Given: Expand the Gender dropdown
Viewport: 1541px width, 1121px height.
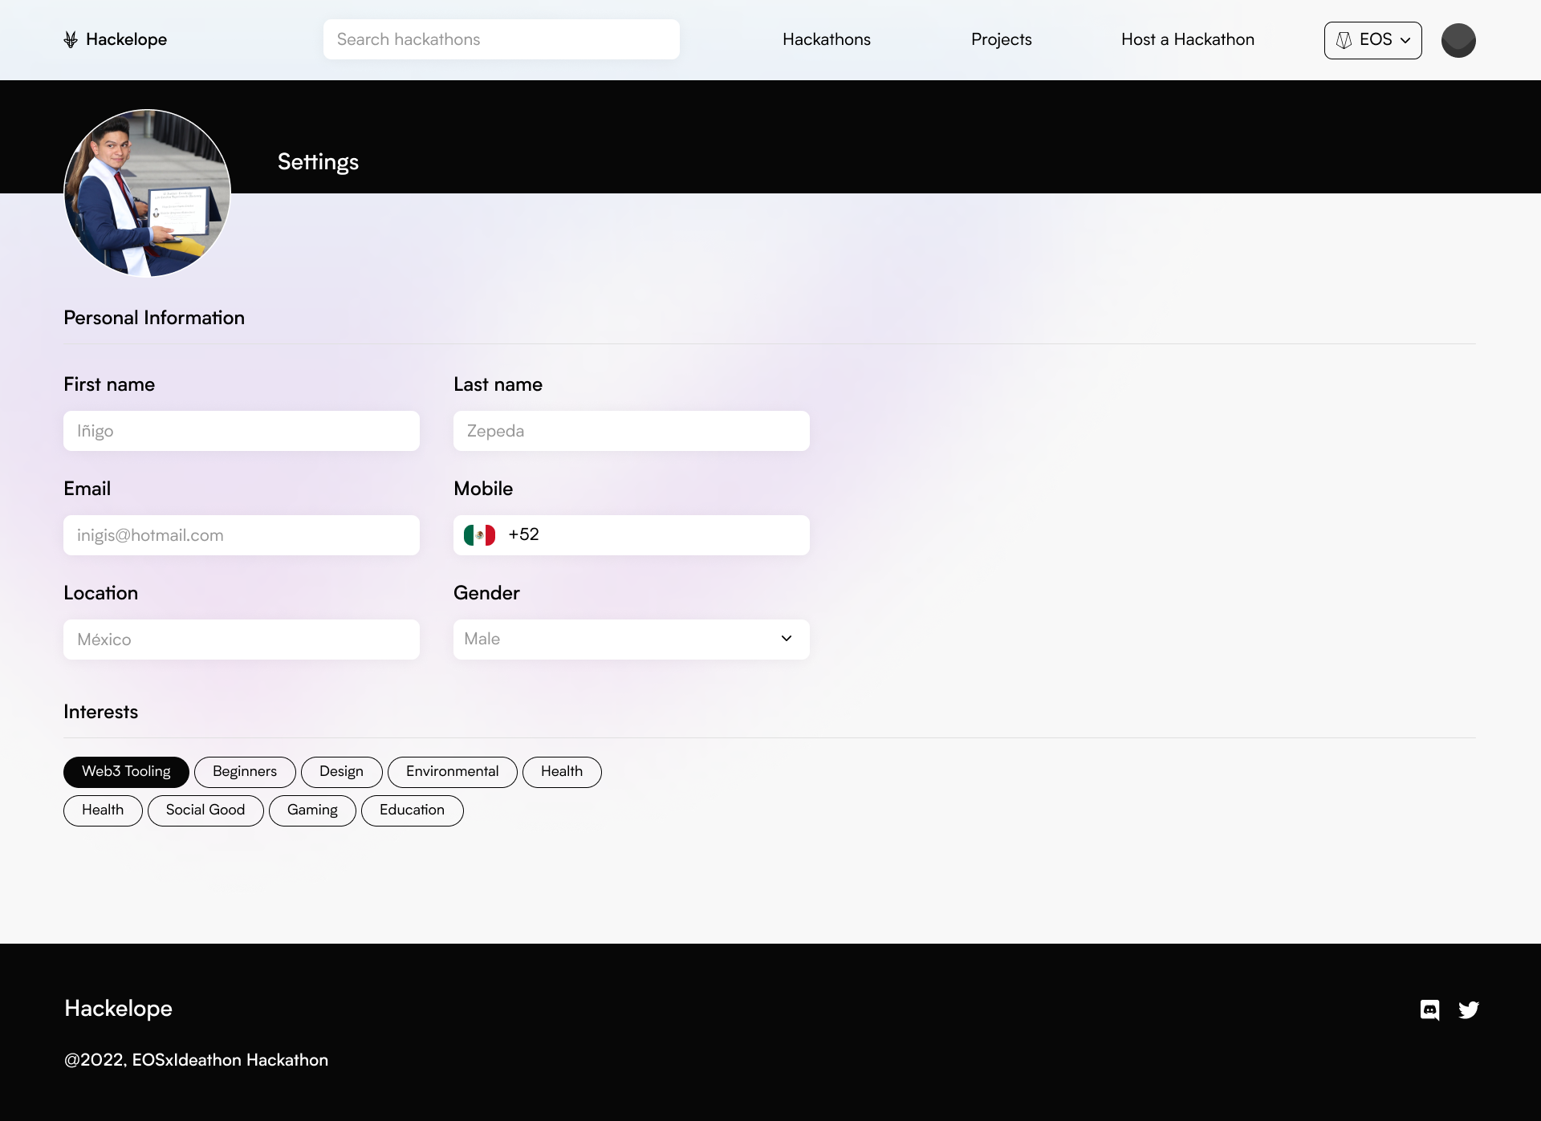Looking at the screenshot, I should (x=631, y=640).
